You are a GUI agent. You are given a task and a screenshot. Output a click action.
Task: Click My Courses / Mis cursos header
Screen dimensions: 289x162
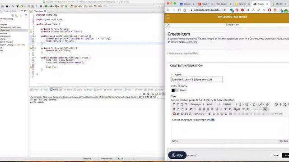click(x=232, y=17)
